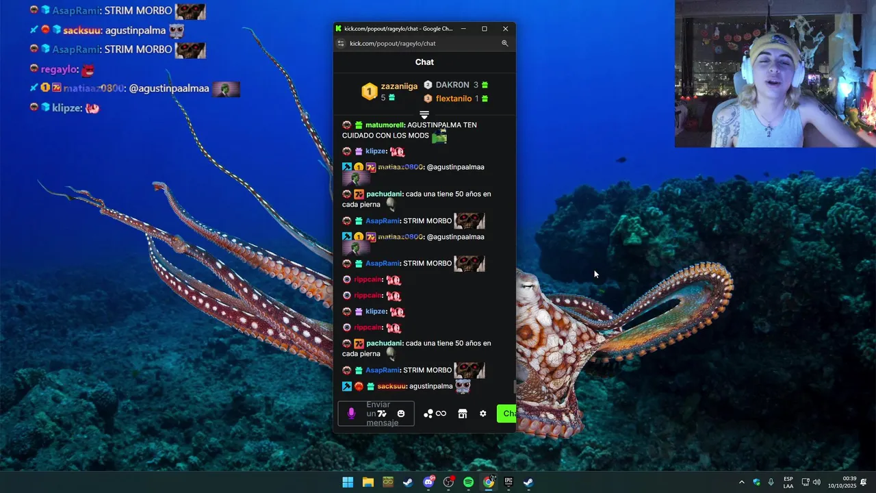Image resolution: width=876 pixels, height=493 pixels.
Task: Click the moderator sword badge beside sacksuu
Action: point(347,386)
